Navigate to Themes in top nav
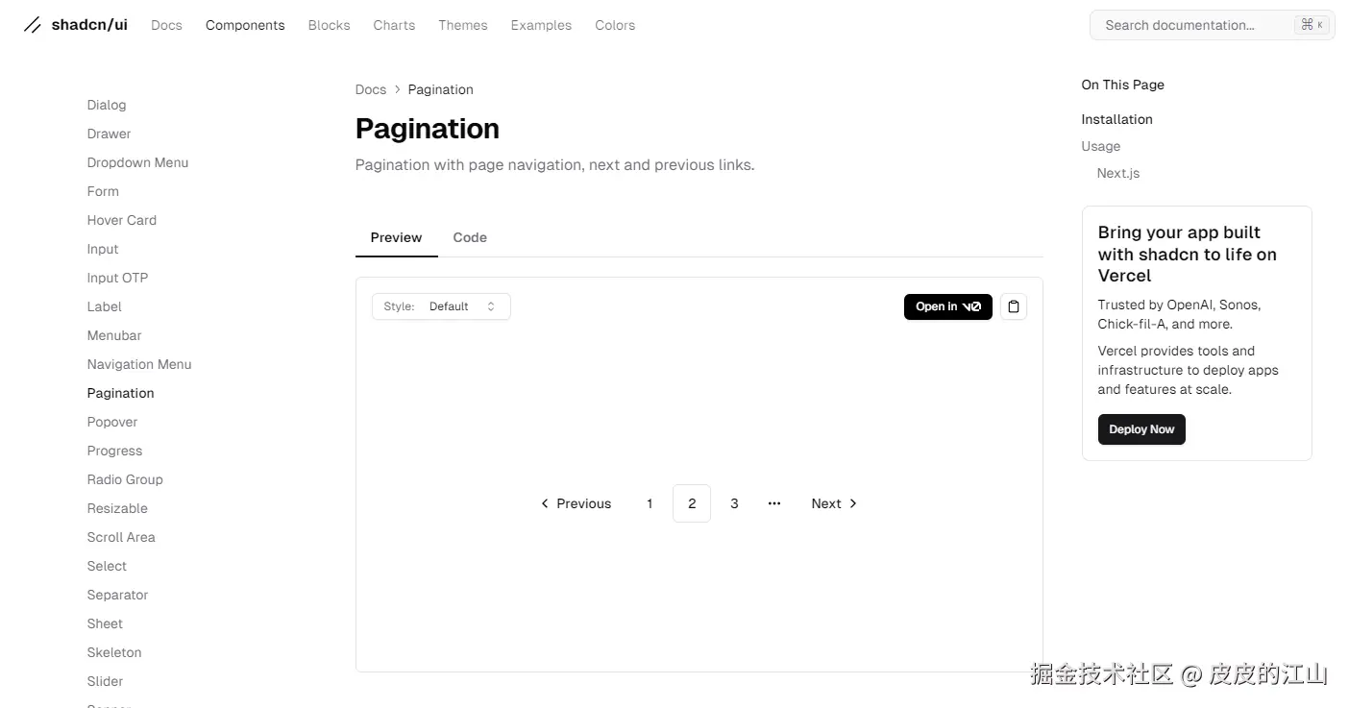The image size is (1349, 708). pyautogui.click(x=463, y=25)
